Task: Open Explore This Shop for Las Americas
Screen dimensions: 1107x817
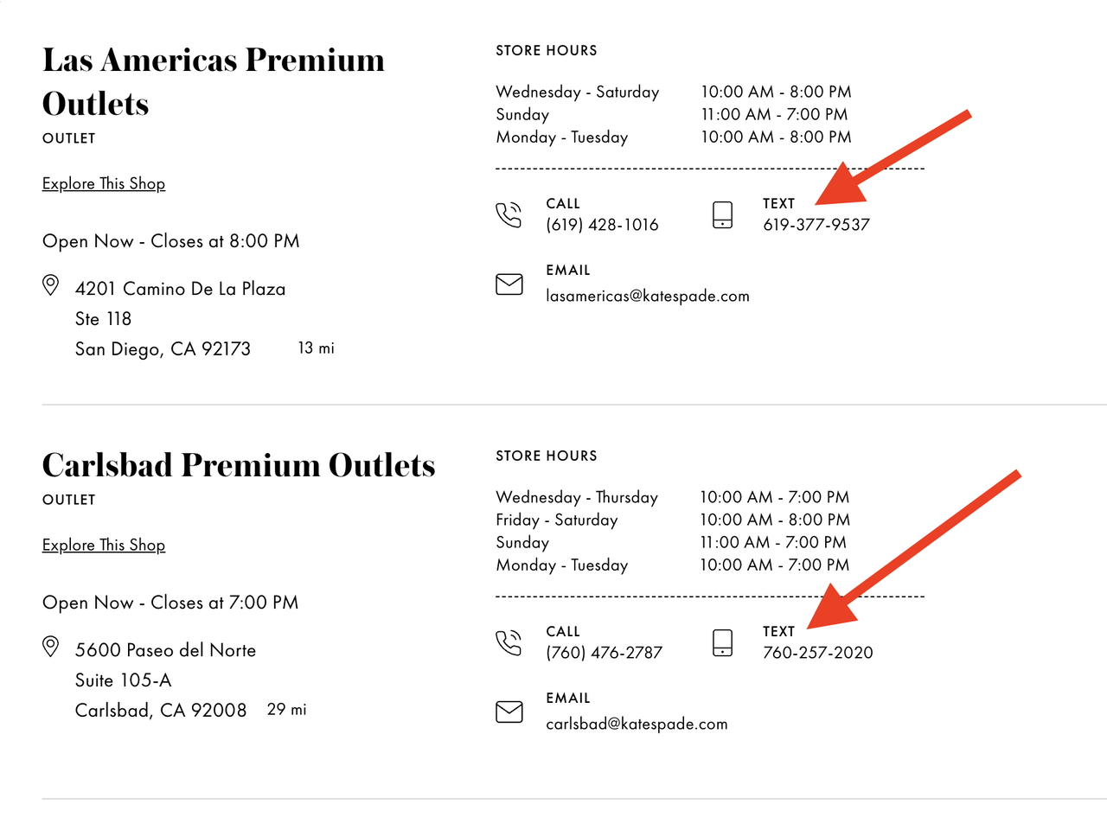Action: (104, 183)
